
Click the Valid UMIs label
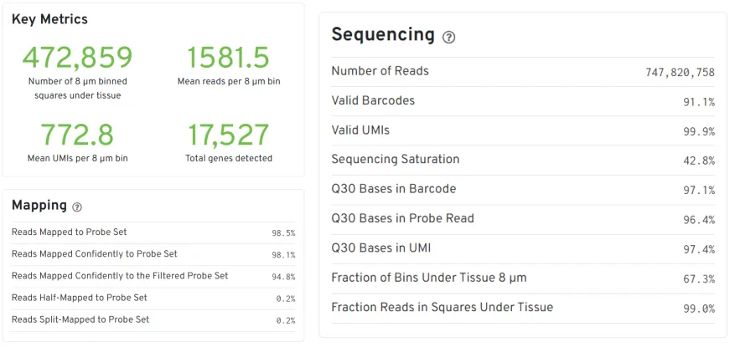[360, 130]
